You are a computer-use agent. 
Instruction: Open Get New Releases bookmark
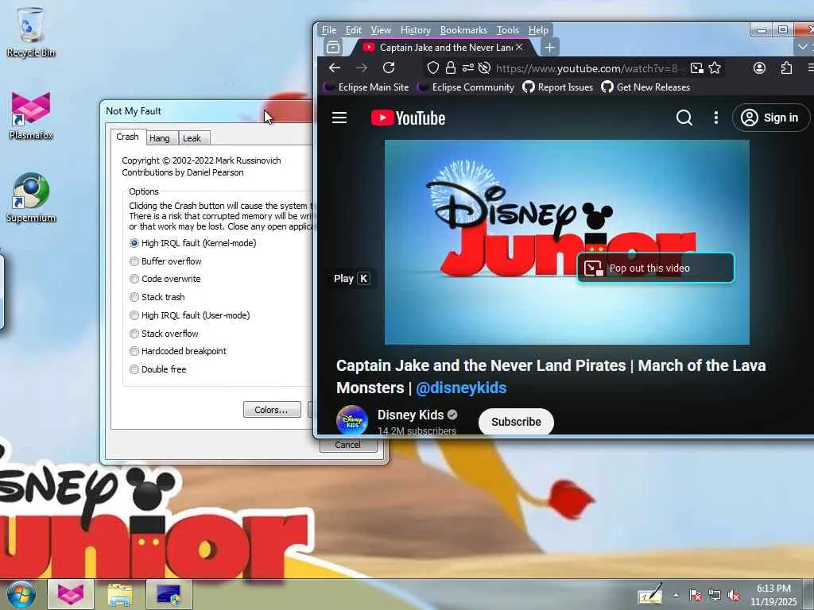point(645,87)
